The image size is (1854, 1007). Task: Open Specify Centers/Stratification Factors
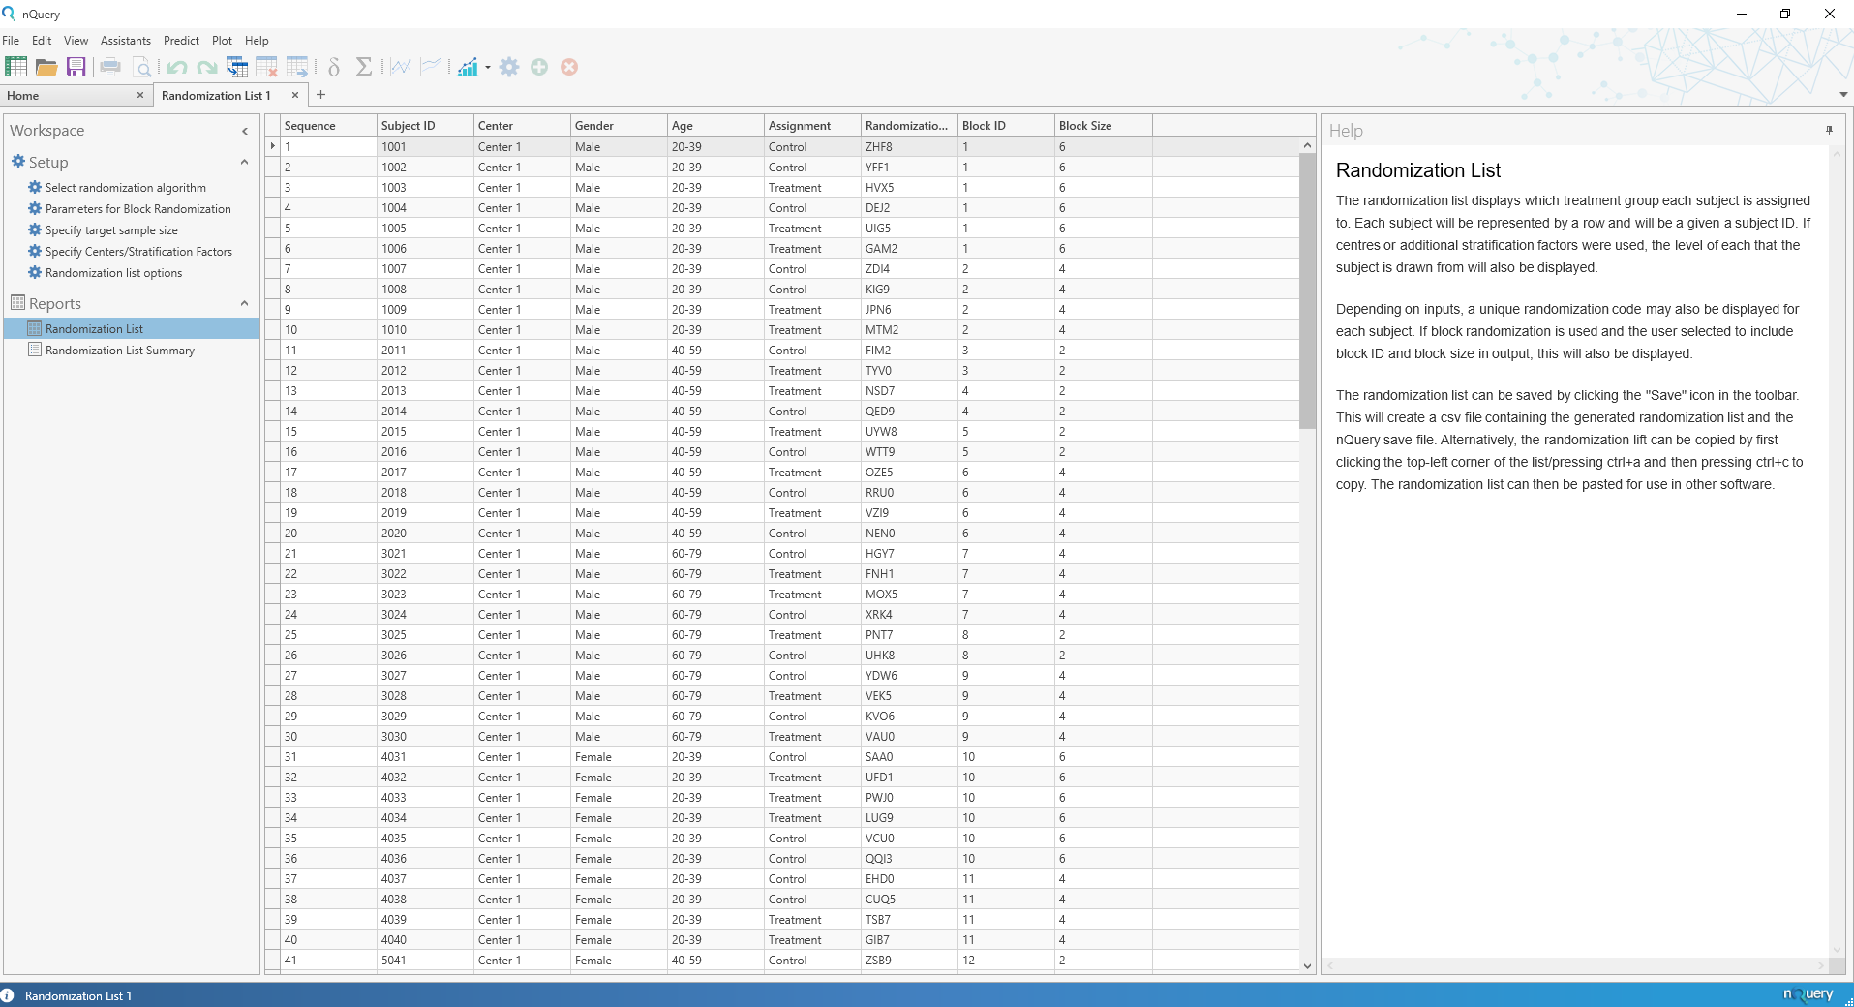pyautogui.click(x=138, y=252)
